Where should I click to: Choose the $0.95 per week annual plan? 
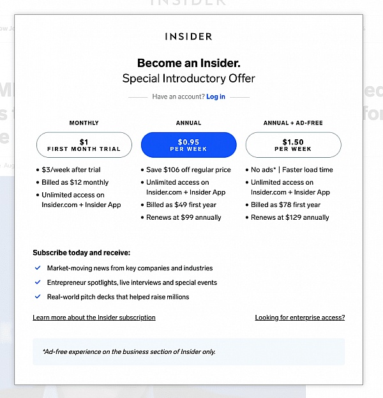pyautogui.click(x=189, y=145)
